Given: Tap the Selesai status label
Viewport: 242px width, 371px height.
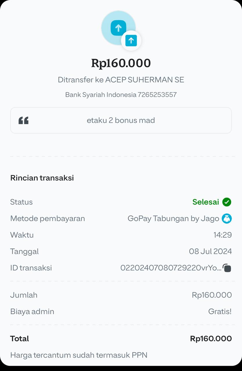Looking at the screenshot, I should coord(206,202).
